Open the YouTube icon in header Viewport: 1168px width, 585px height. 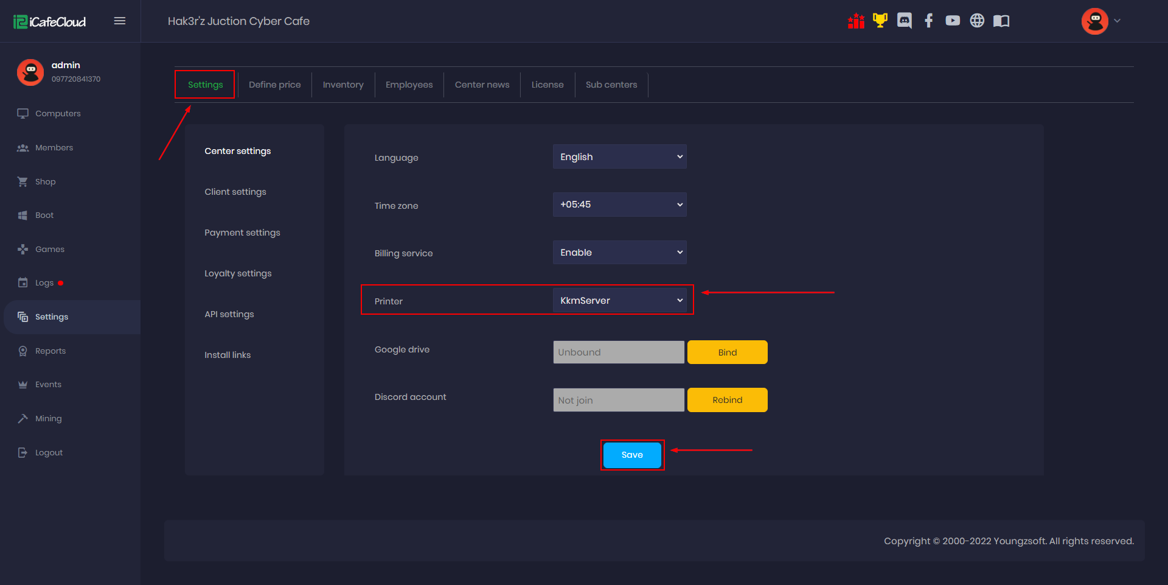[x=953, y=21]
